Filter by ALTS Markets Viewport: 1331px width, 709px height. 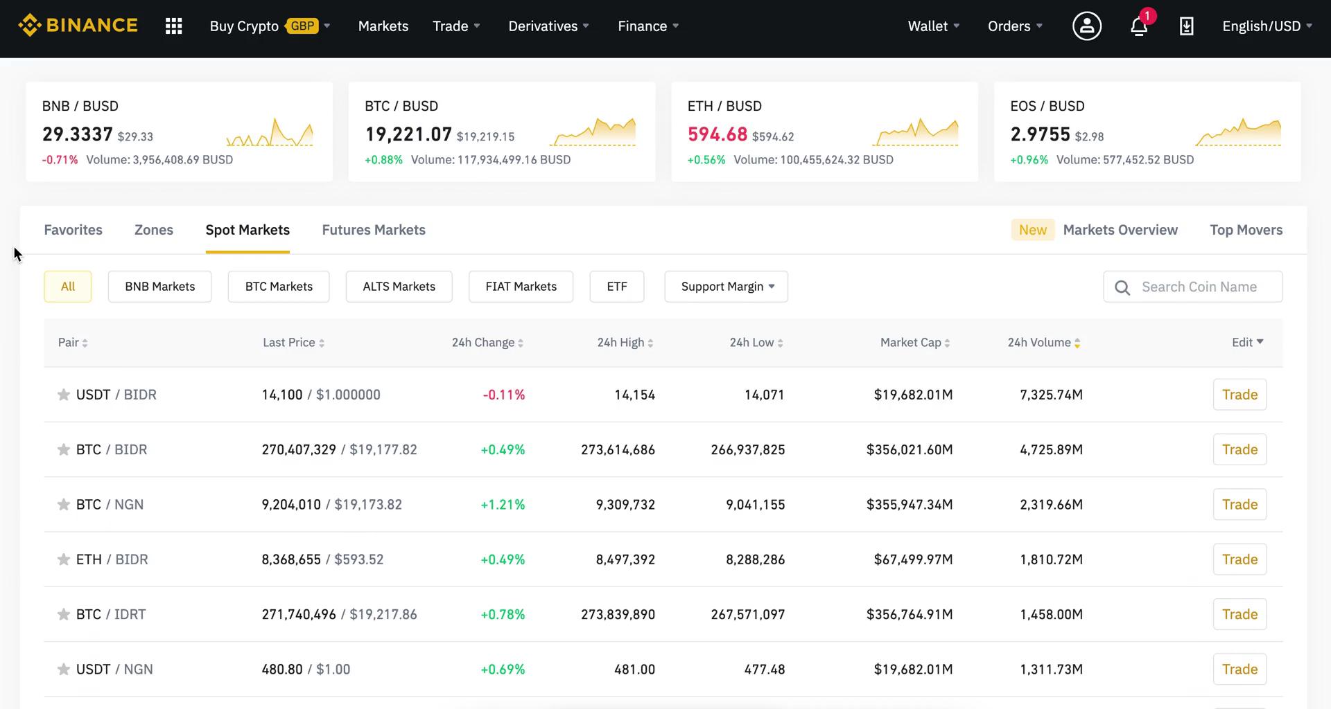tap(399, 287)
